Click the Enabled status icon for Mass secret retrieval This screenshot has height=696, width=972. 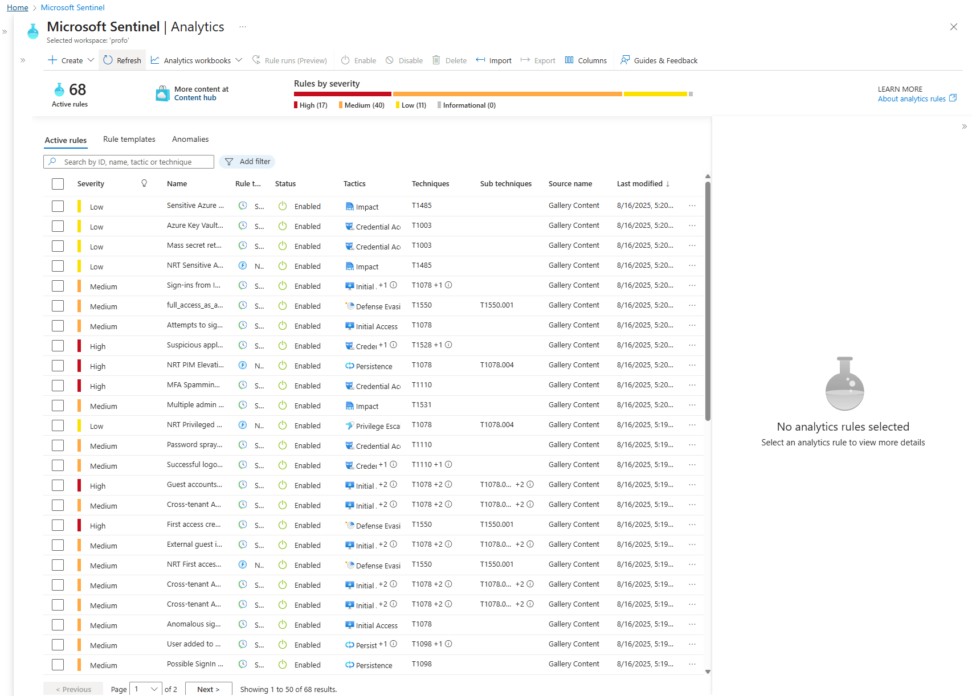(x=283, y=246)
